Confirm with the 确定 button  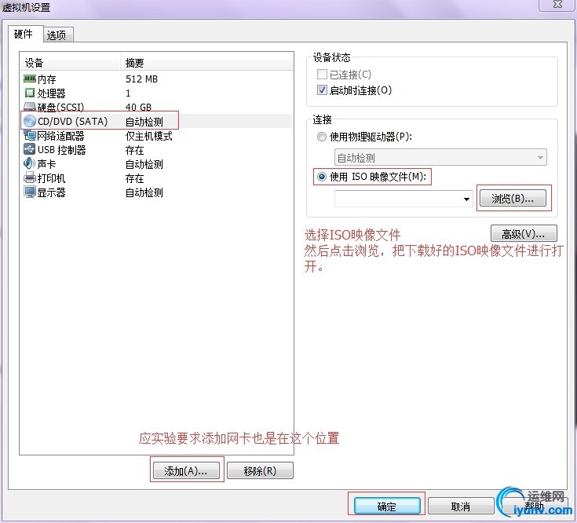point(387,506)
